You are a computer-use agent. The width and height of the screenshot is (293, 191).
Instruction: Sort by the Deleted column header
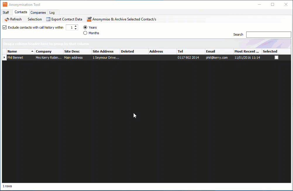pyautogui.click(x=134, y=51)
